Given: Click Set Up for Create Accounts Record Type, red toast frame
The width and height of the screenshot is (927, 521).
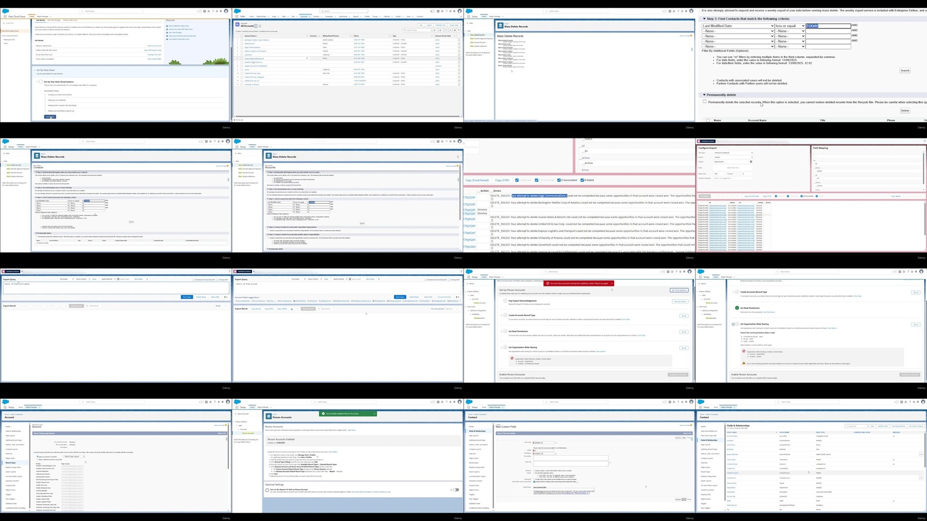Looking at the screenshot, I should (x=684, y=316).
